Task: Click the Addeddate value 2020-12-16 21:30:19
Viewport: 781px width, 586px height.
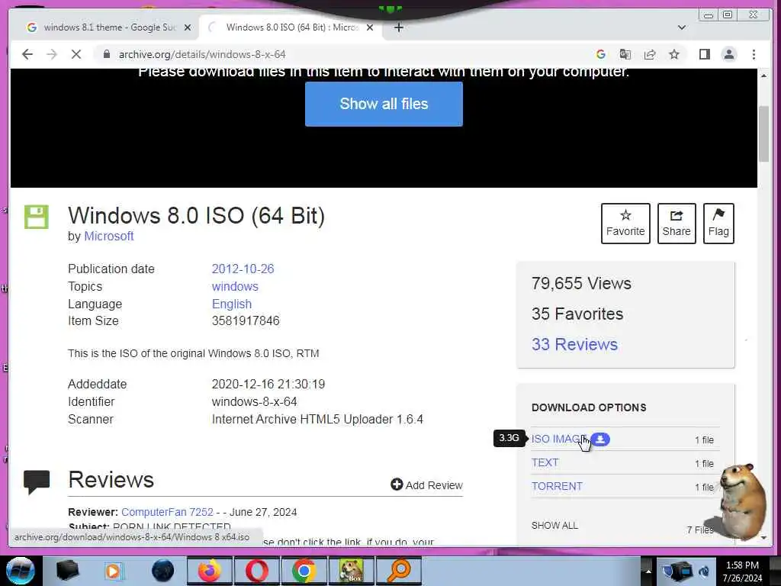Action: 268,385
